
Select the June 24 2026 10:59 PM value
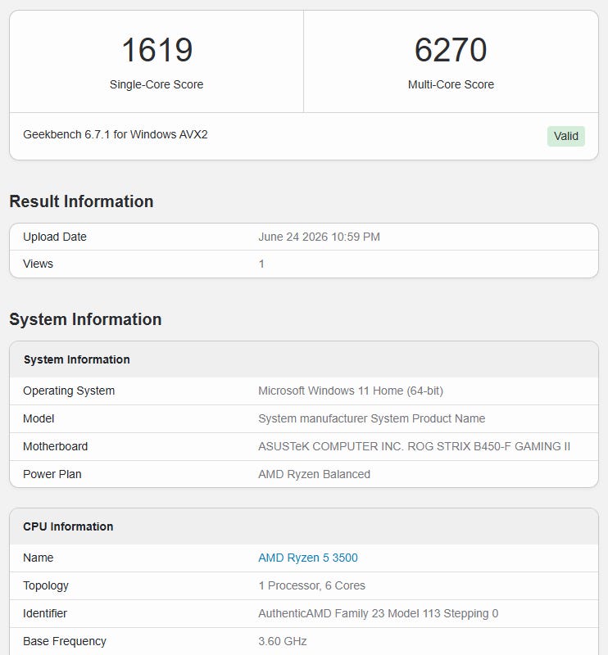click(x=319, y=237)
